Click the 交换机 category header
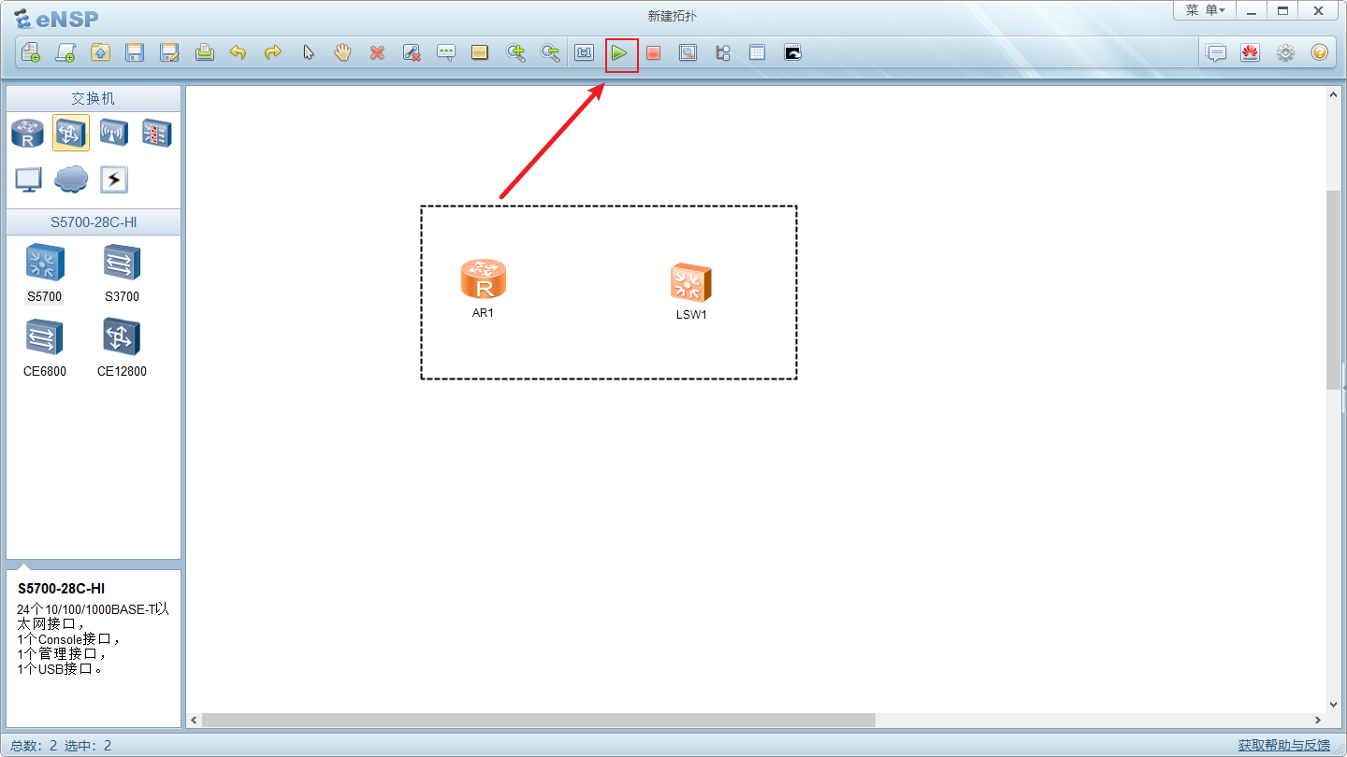Image resolution: width=1347 pixels, height=757 pixels. (x=94, y=98)
